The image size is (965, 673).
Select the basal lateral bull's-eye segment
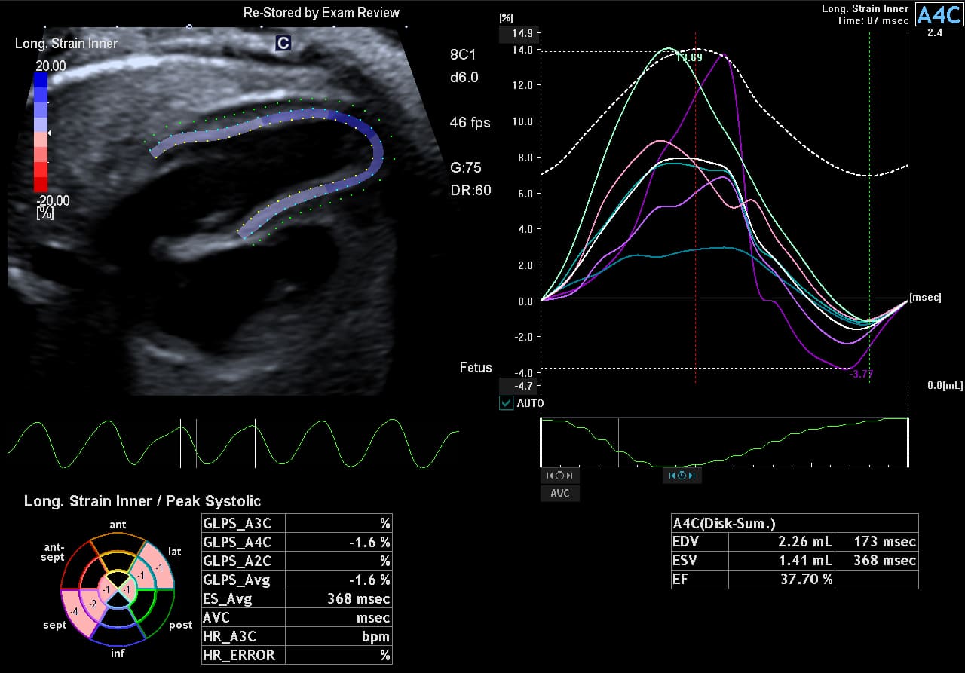(161, 567)
